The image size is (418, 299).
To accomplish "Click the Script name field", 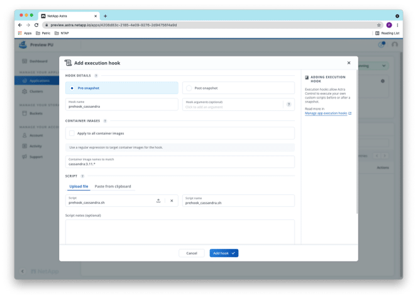I will [x=238, y=201].
